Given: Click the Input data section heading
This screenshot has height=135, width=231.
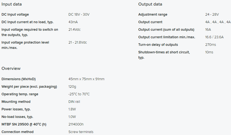Looking at the screenshot, I should (12, 4).
